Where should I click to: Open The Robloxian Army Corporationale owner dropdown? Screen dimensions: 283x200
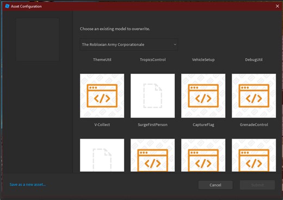pos(128,45)
